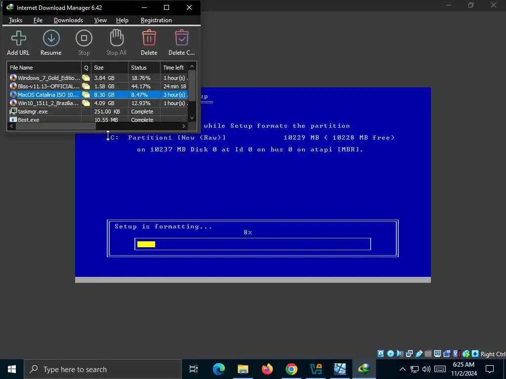This screenshot has width=506, height=379.
Task: Click the taskmgr.exe file icon
Action: [13, 112]
